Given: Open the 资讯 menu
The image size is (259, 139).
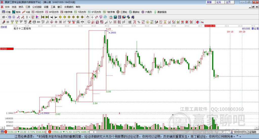Looking at the screenshot, I should [21, 7].
